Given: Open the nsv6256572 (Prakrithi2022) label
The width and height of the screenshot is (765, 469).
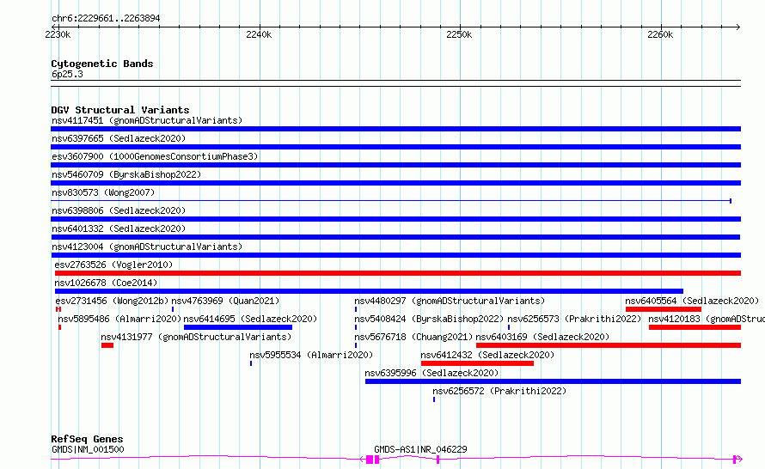Looking at the screenshot, I should pyautogui.click(x=499, y=391).
